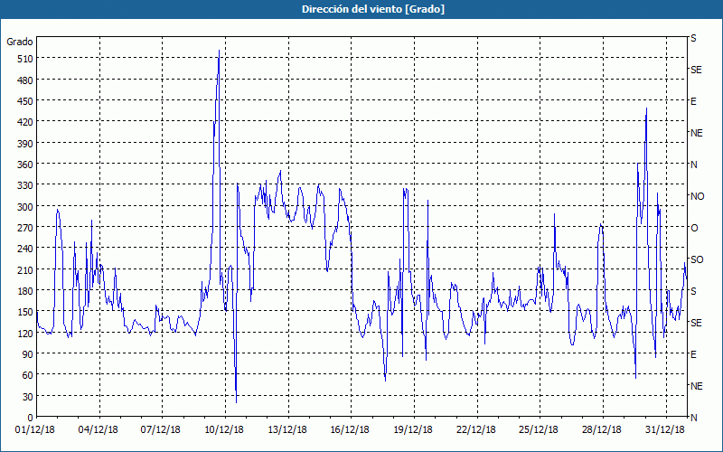Click the tall data peak near 30/12/18
The image size is (723, 452).
pos(646,108)
